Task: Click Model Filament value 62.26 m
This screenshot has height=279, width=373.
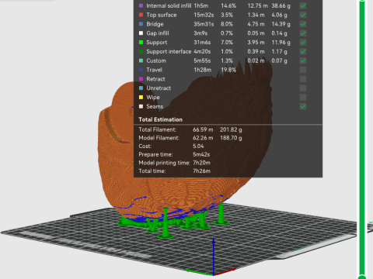Action: (x=203, y=138)
